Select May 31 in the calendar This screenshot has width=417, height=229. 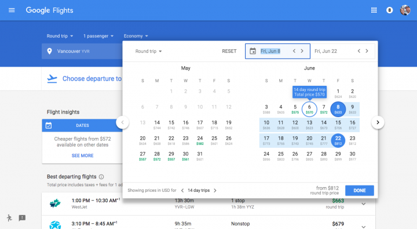[200, 156]
